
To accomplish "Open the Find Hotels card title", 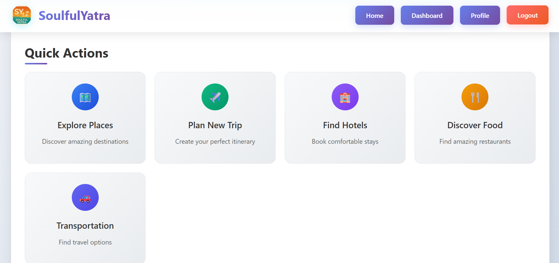I will 345,125.
